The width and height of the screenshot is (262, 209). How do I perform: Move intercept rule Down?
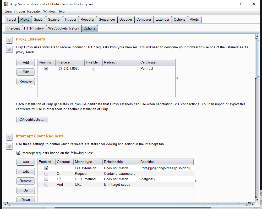pyautogui.click(x=26, y=200)
